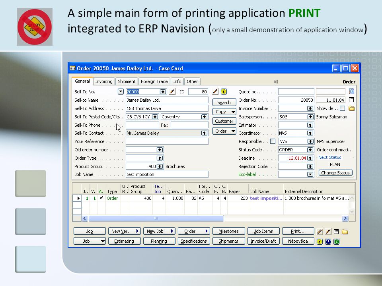382x286 pixels.
Task: Click lookup arrow in Product Group field
Action: pos(160,166)
